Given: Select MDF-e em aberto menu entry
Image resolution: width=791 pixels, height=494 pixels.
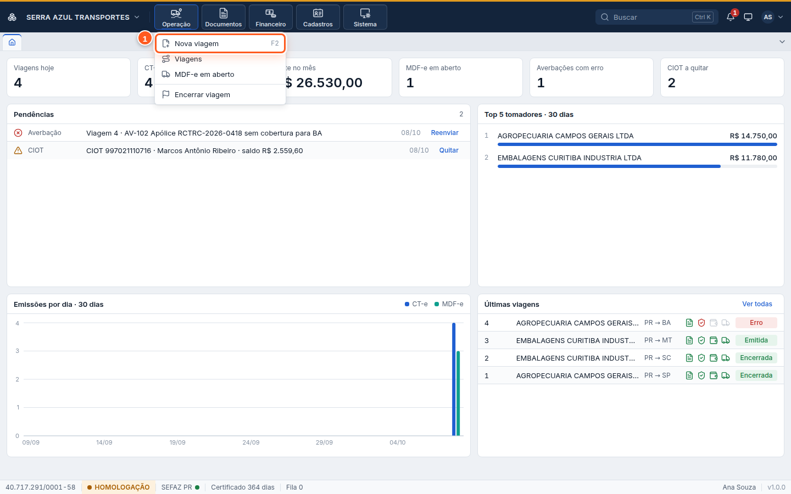Looking at the screenshot, I should 220,75.
